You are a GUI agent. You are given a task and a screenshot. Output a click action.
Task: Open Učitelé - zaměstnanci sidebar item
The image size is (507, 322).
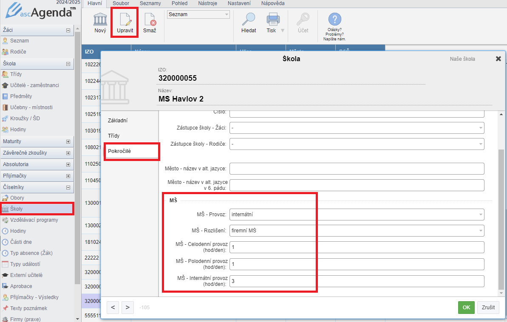click(x=34, y=85)
